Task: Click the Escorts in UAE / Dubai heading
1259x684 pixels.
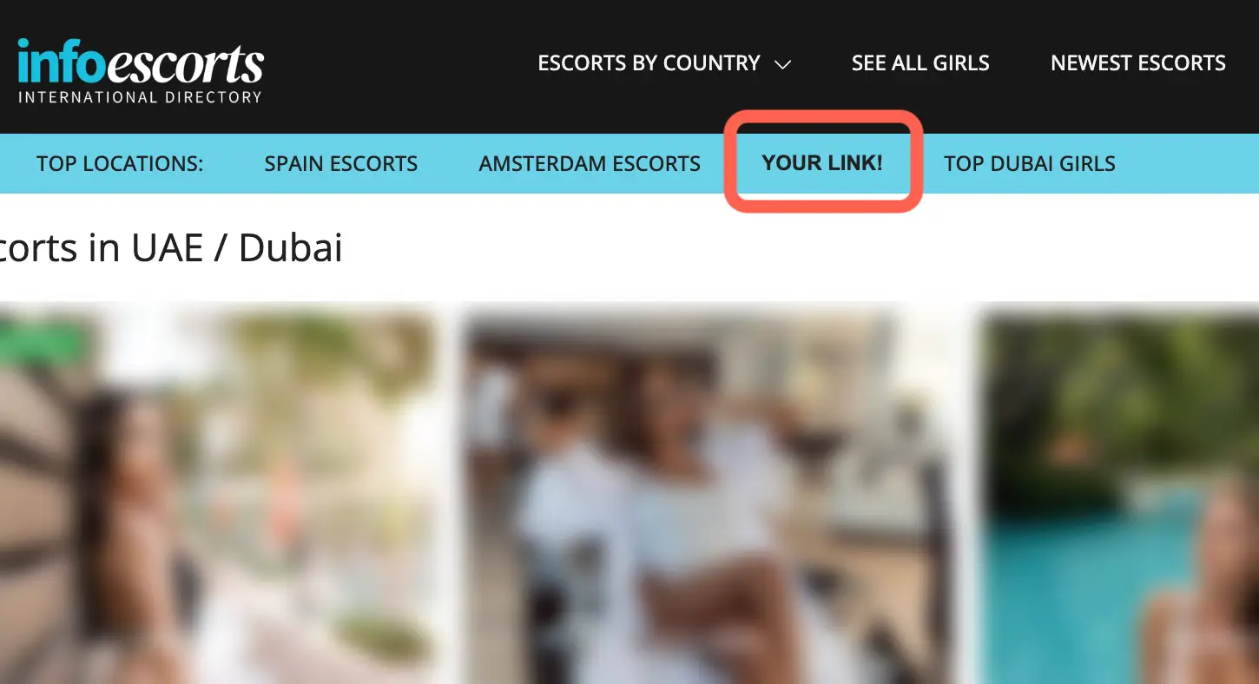Action: (x=171, y=248)
